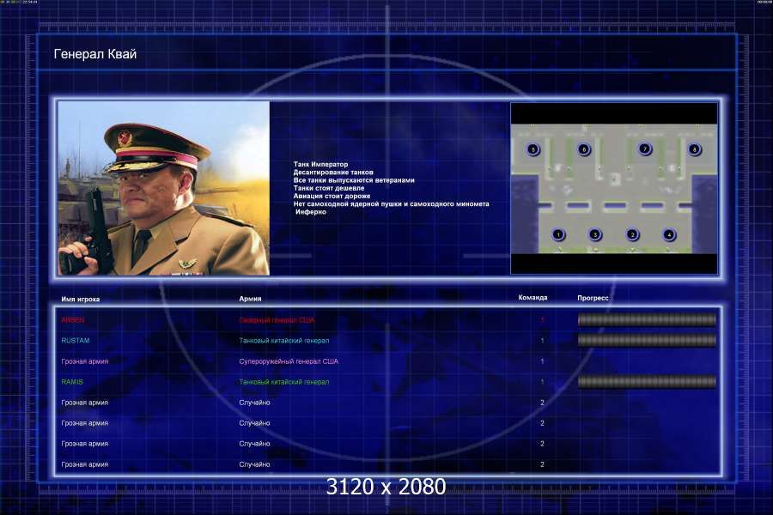Click start position 6 on the map preview

(x=584, y=149)
